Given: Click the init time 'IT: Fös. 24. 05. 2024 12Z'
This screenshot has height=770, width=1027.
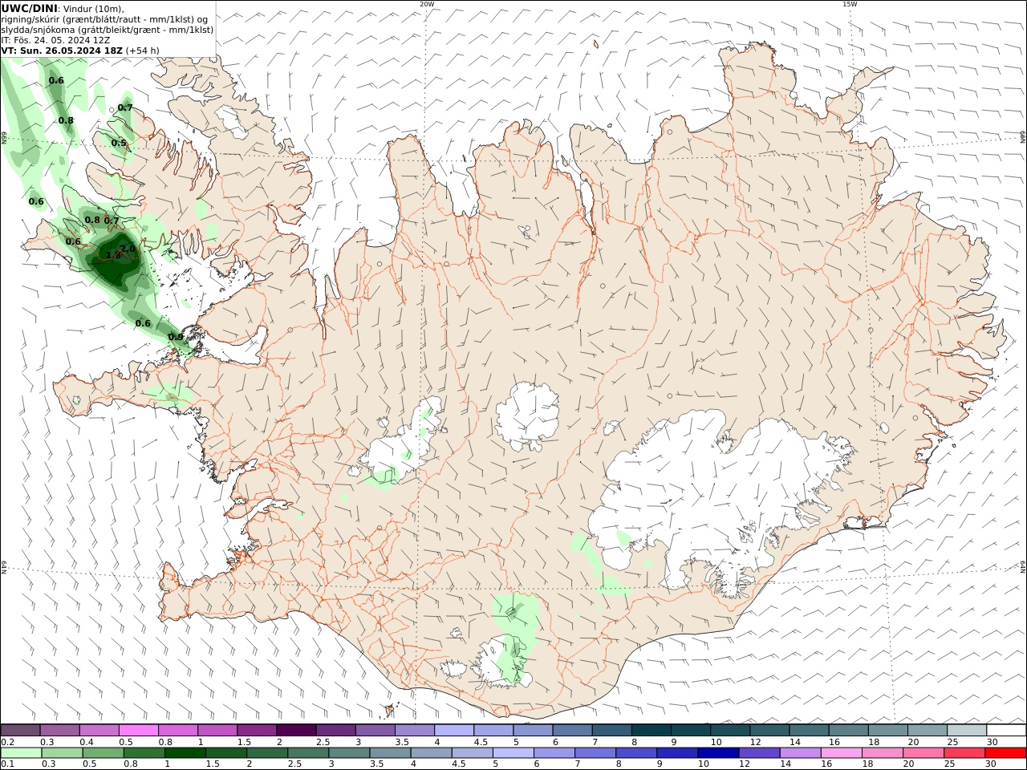Looking at the screenshot, I should [55, 39].
